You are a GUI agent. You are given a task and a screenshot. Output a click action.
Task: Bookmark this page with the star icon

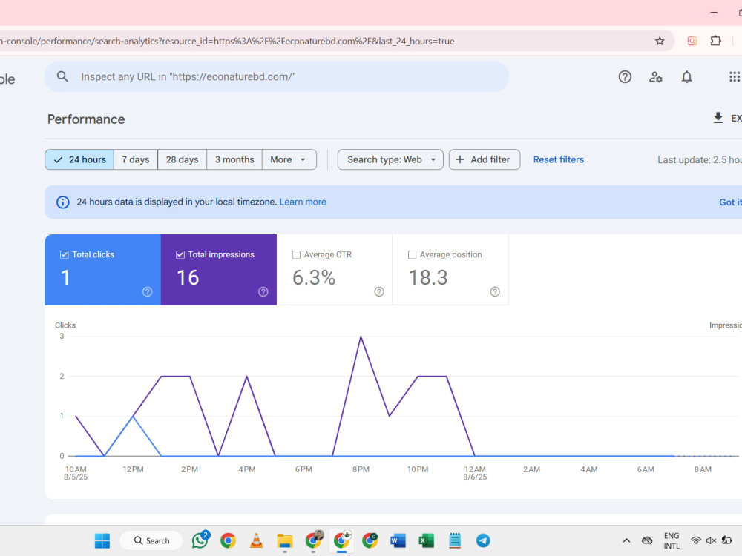pyautogui.click(x=660, y=41)
